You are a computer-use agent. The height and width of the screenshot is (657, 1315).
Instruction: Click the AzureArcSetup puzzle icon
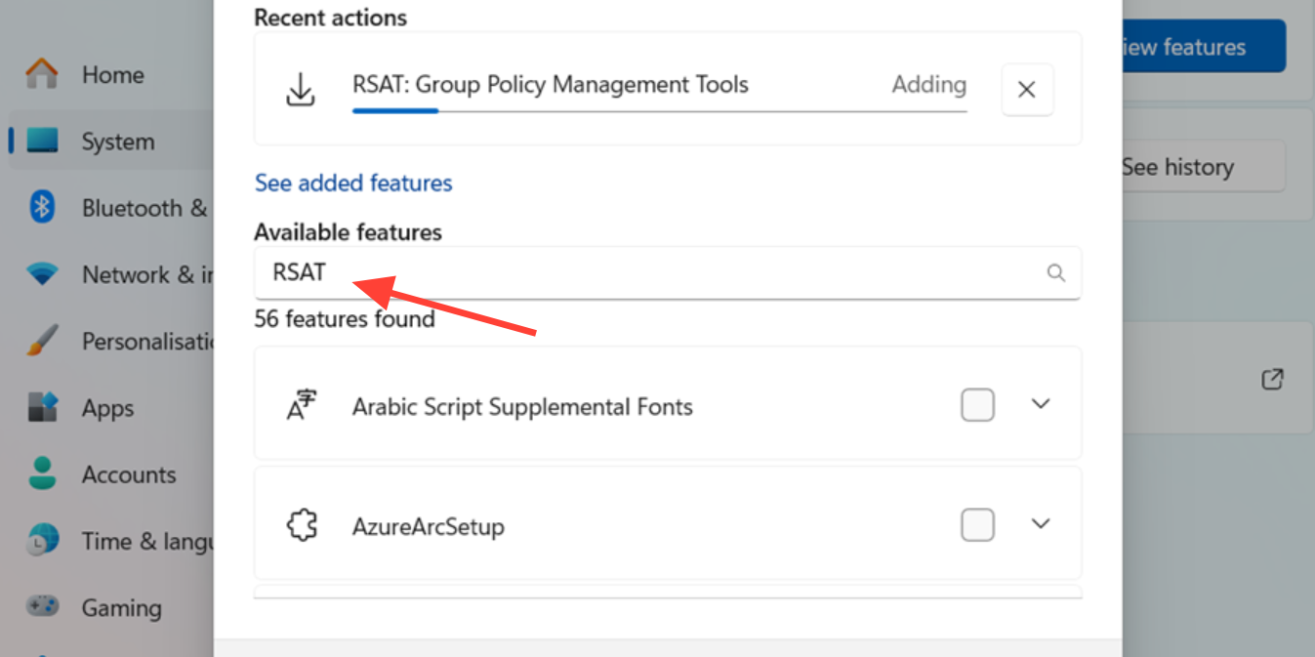[302, 526]
